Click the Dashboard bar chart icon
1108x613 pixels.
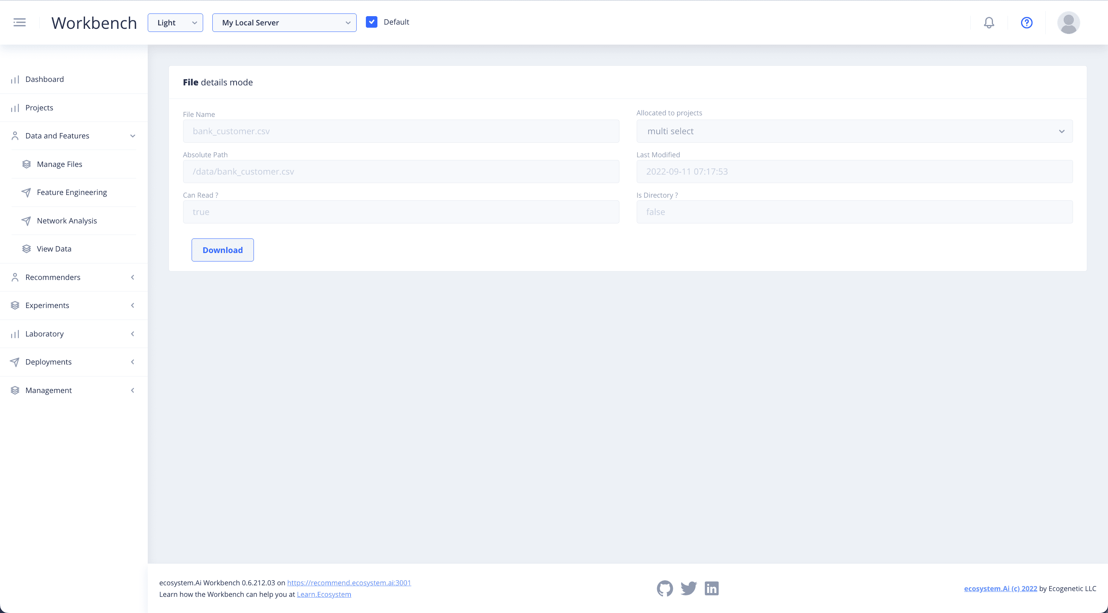click(x=15, y=80)
